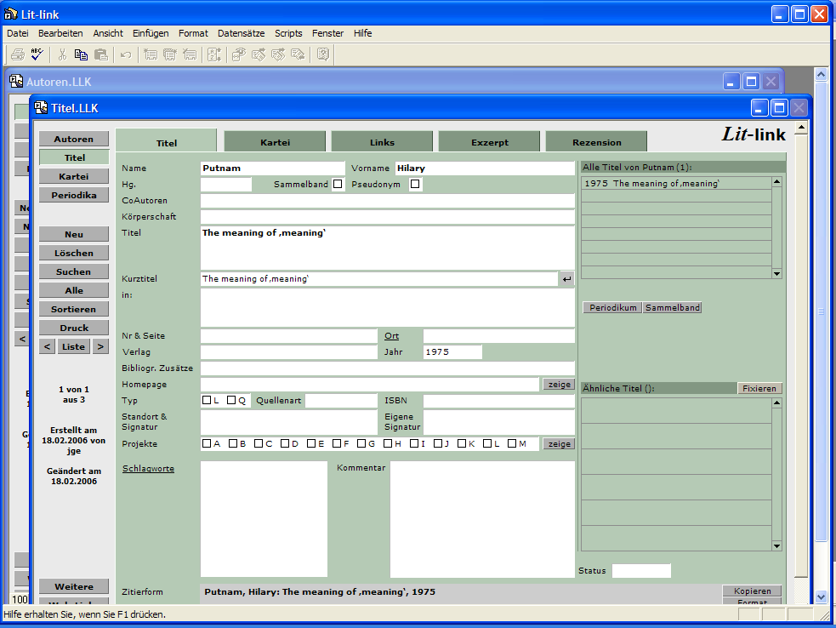Check the Typ L checkbox

click(207, 400)
